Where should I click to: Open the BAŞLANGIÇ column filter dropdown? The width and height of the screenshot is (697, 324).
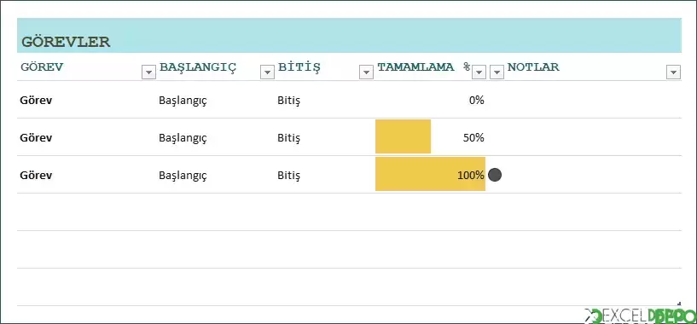click(x=267, y=72)
